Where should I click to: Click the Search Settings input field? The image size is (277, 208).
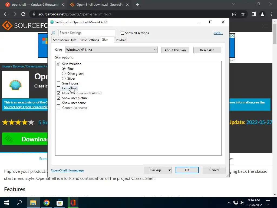coord(86,33)
